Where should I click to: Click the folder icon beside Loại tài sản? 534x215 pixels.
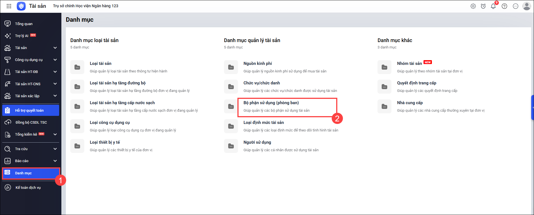[77, 67]
